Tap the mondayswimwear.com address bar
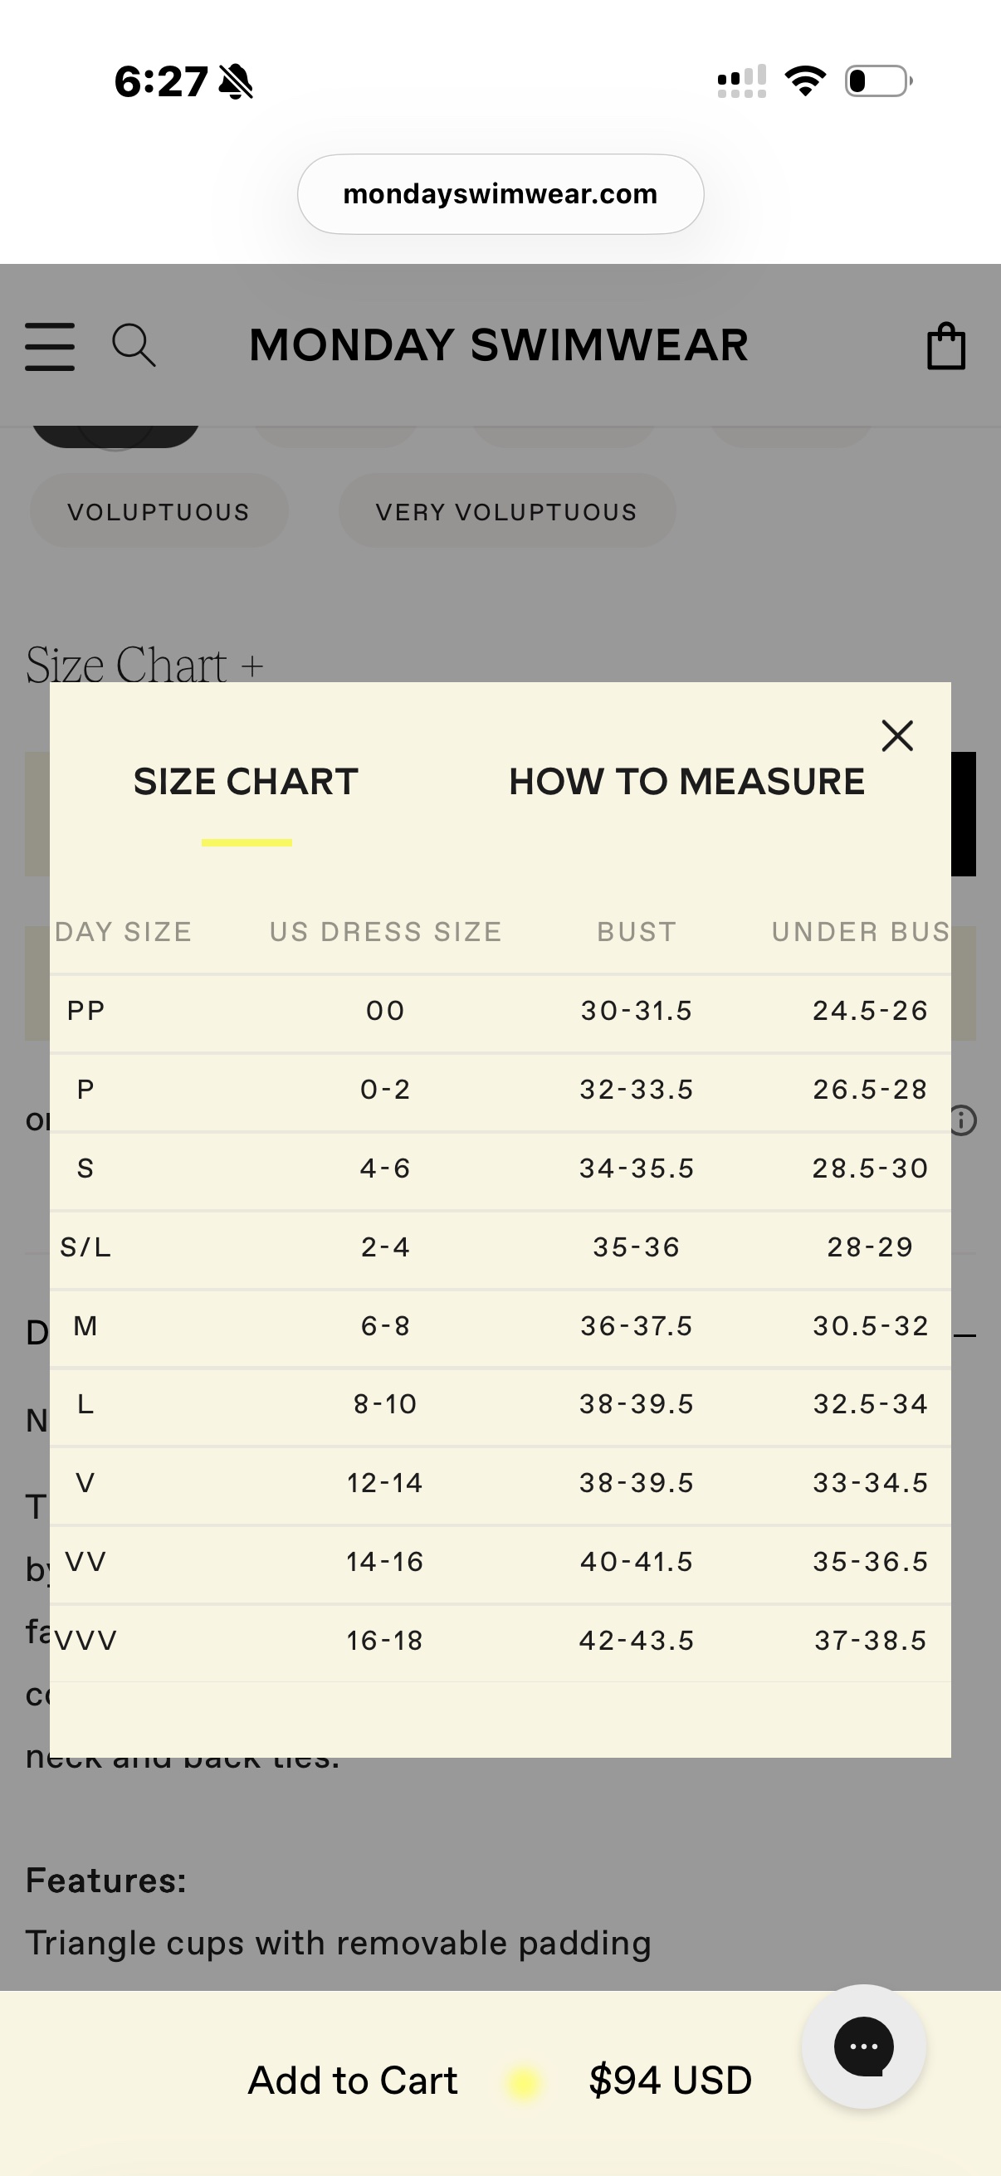 click(x=500, y=194)
